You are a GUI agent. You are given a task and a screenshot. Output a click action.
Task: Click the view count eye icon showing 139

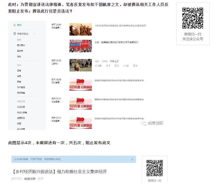pyautogui.click(x=96, y=66)
